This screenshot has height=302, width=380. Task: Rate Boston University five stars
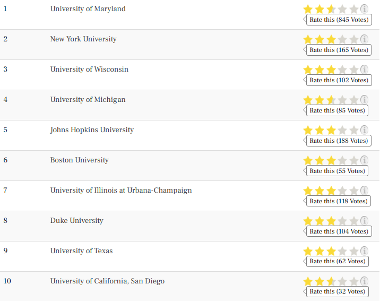click(x=354, y=161)
